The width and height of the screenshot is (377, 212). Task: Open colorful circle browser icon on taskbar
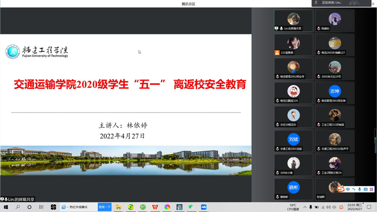click(x=167, y=207)
